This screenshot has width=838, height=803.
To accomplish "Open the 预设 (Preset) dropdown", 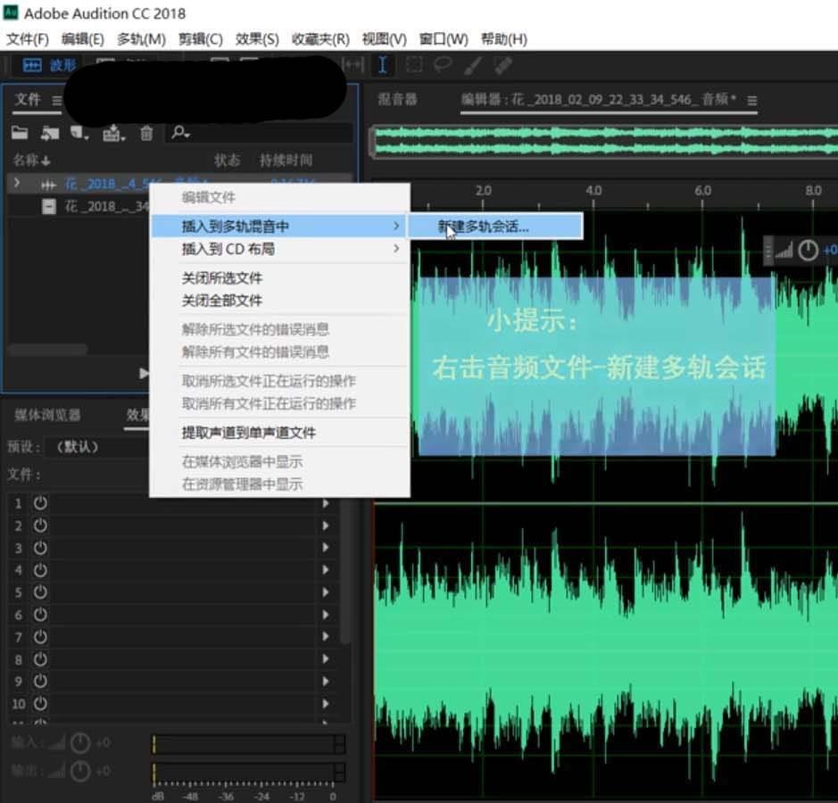I will 80,447.
